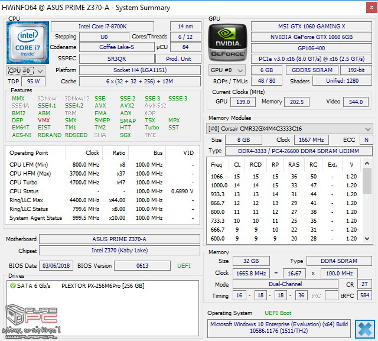Click the MSI GTX 1060 GAMING X field
Viewport: 378px width, 341px height.
(311, 26)
